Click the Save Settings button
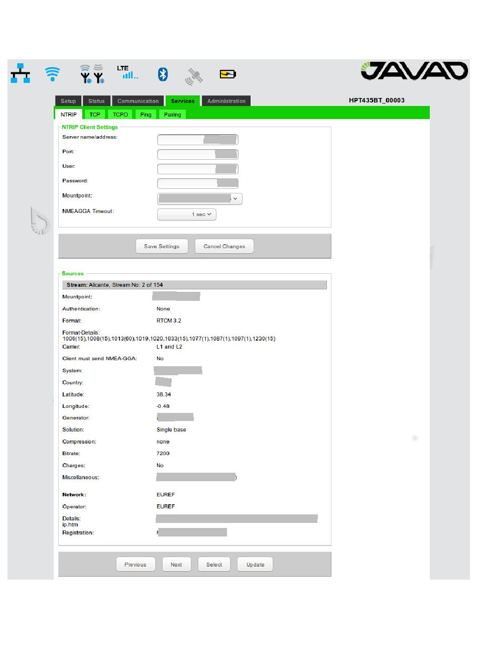Viewport: 477px width, 645px height. [162, 246]
